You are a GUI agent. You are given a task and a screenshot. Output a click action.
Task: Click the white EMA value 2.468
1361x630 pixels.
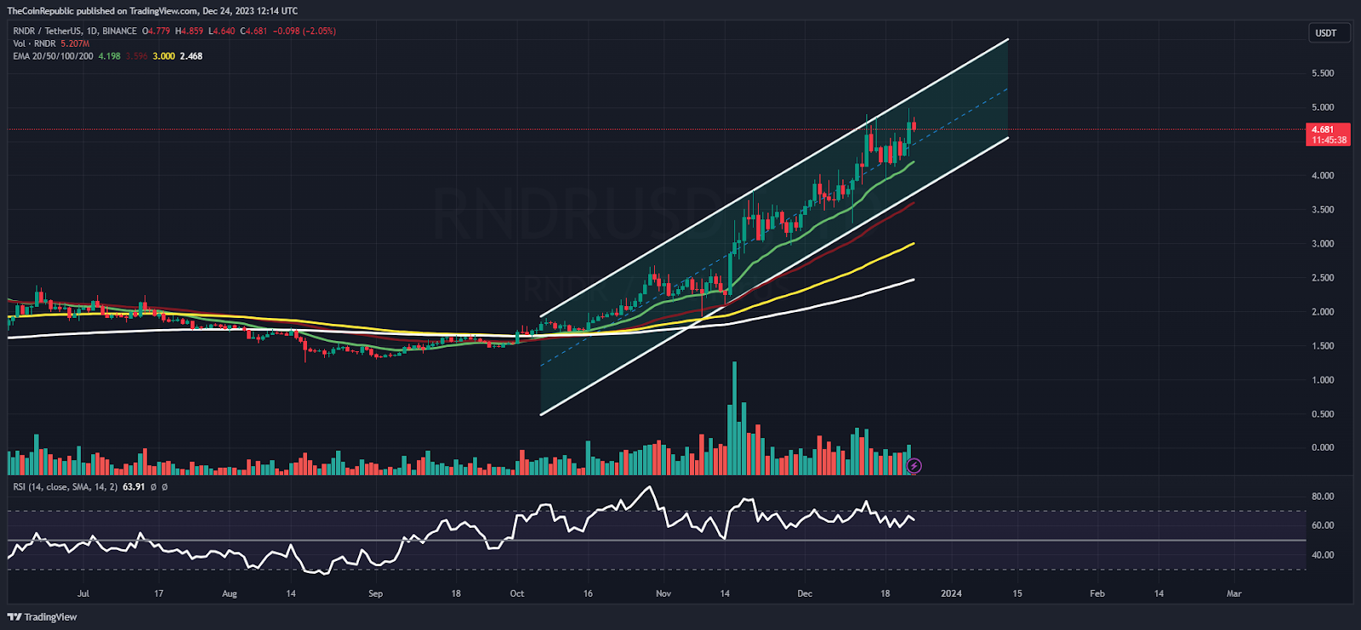point(191,56)
